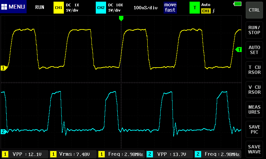Open the 100nS/div timebase setting
The height and width of the screenshot is (159, 266).
coord(145,7)
